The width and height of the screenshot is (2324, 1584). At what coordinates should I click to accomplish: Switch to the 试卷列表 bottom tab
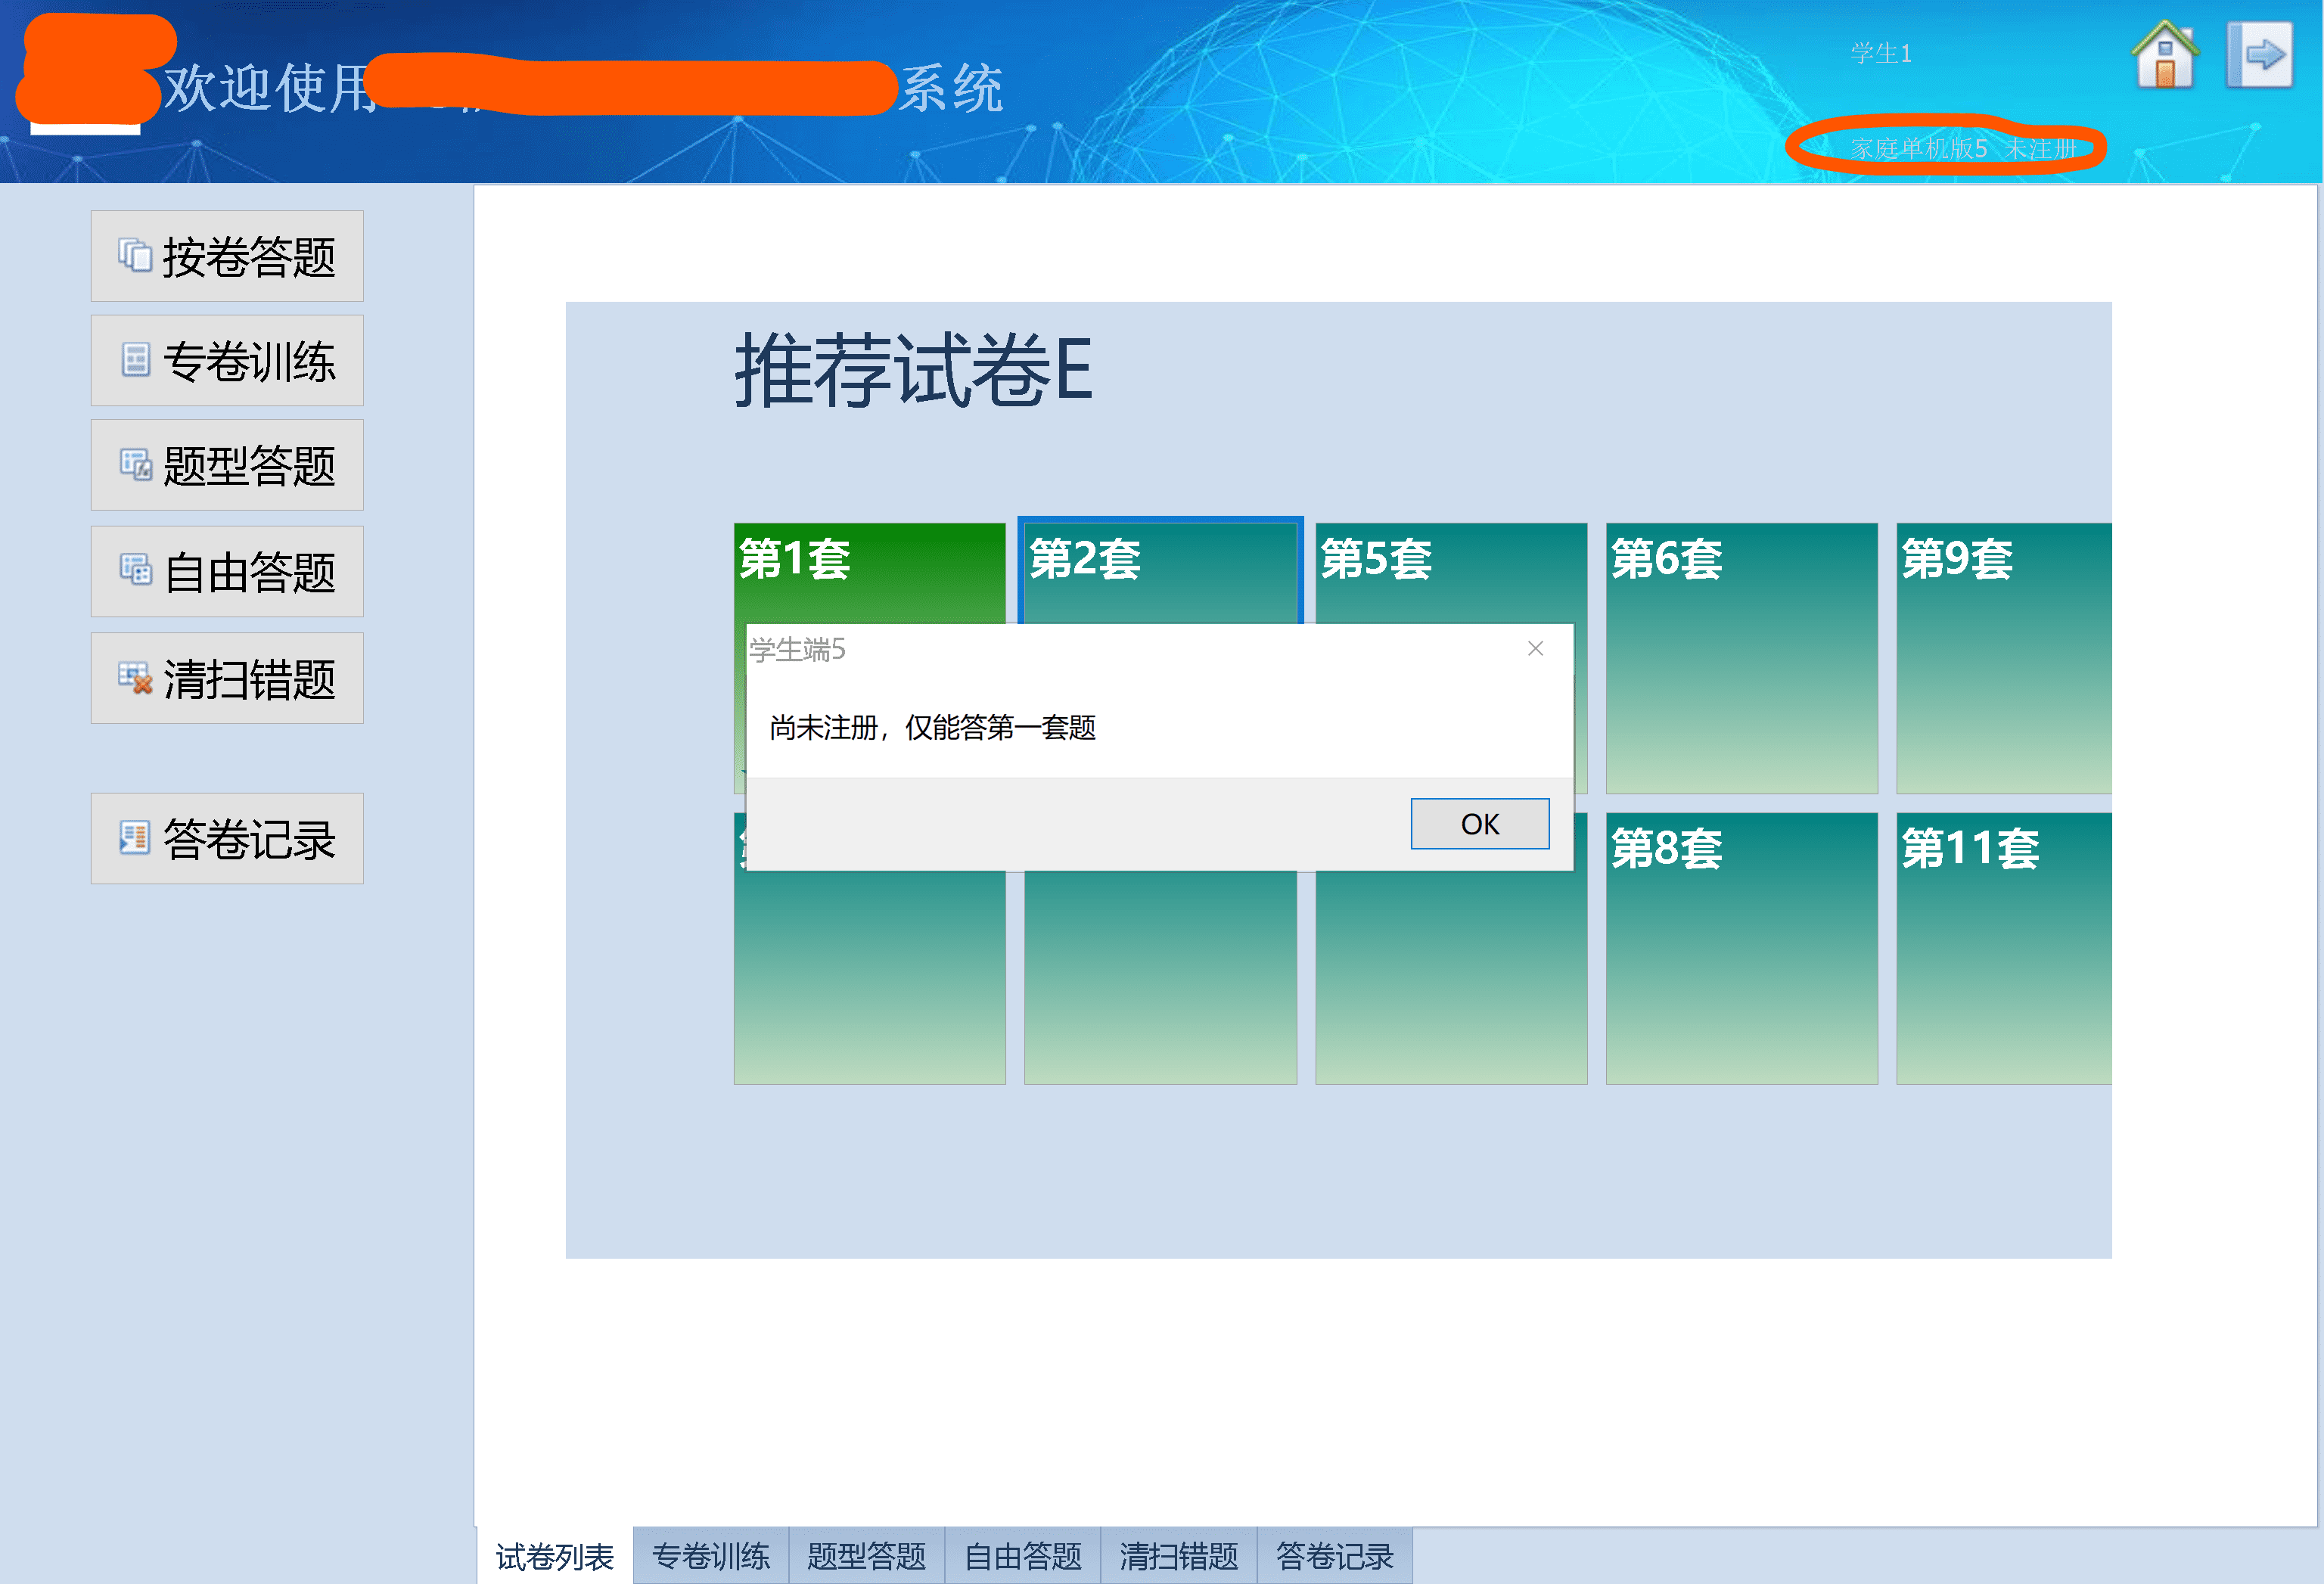[555, 1556]
